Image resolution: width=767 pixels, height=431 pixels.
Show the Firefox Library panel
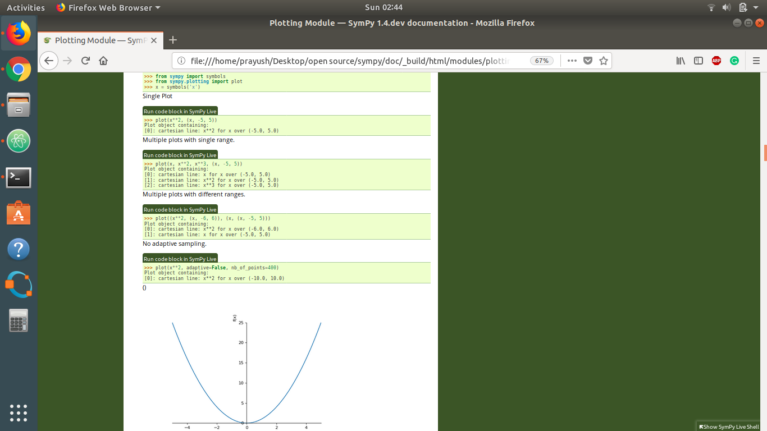tap(680, 61)
